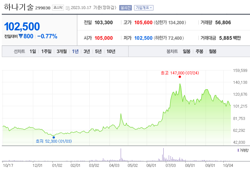The width and height of the screenshot is (250, 173).
Task: Click the 42,830 y-axis price label
Action: point(239,142)
